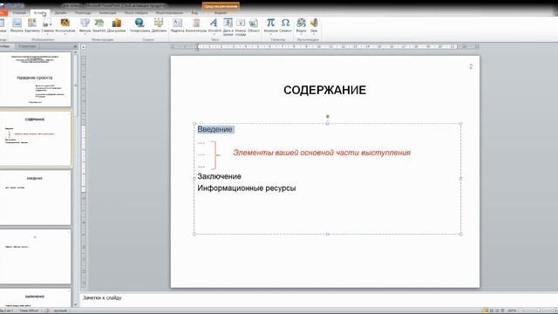Select the fourth slide thumbnail

[35, 256]
